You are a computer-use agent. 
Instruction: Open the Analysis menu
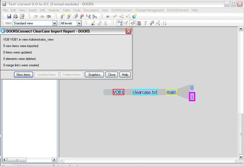[x=54, y=10]
